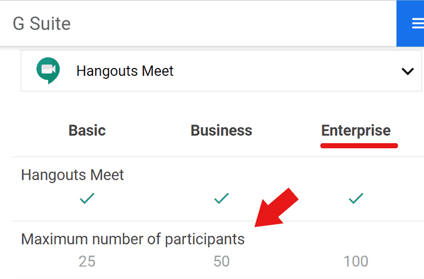Expand the Hangouts Meet dropdown chevron

(x=408, y=71)
